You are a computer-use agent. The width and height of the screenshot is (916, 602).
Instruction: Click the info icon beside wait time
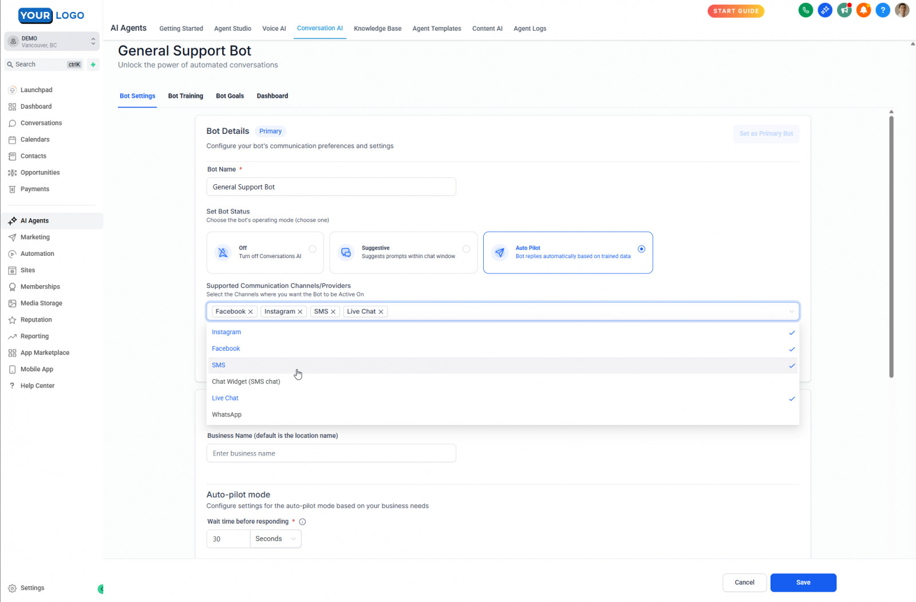(x=302, y=522)
